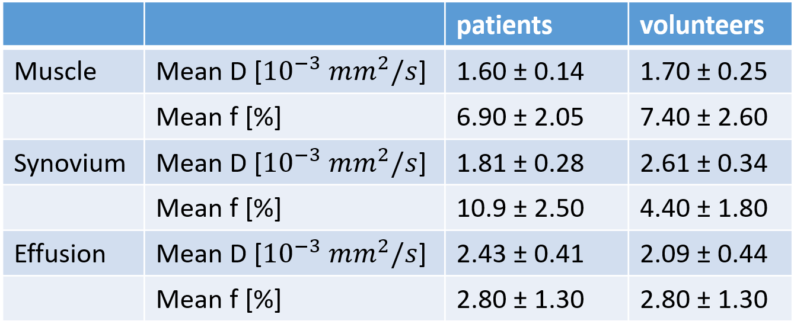Select the Synovium row label cell
794x324 pixels.
[70, 163]
